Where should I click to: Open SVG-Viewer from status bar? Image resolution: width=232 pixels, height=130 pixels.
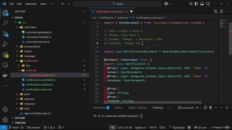pyautogui.click(x=33, y=127)
